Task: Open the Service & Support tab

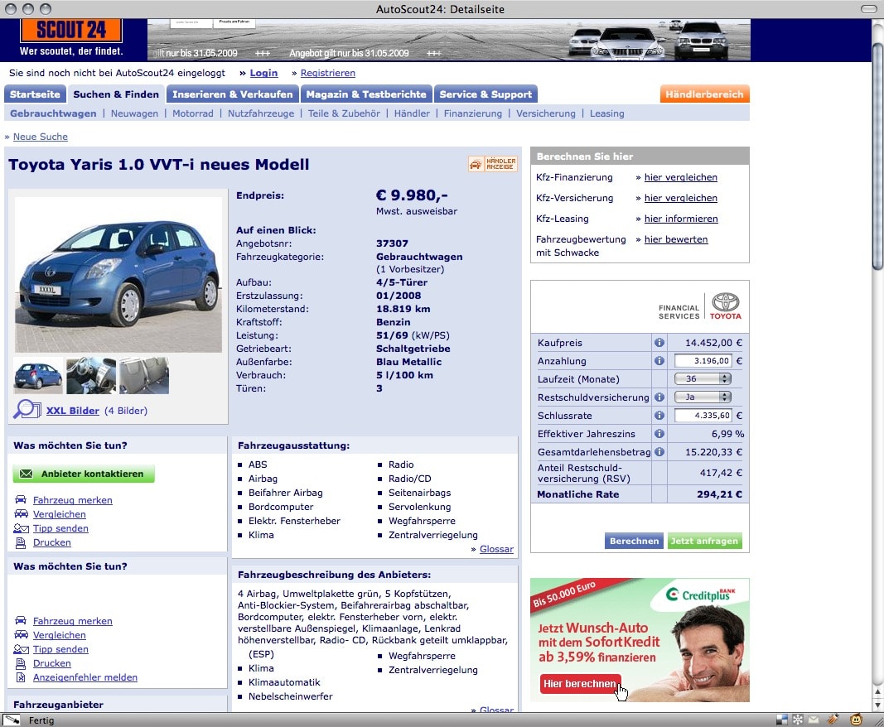Action: 485,94
